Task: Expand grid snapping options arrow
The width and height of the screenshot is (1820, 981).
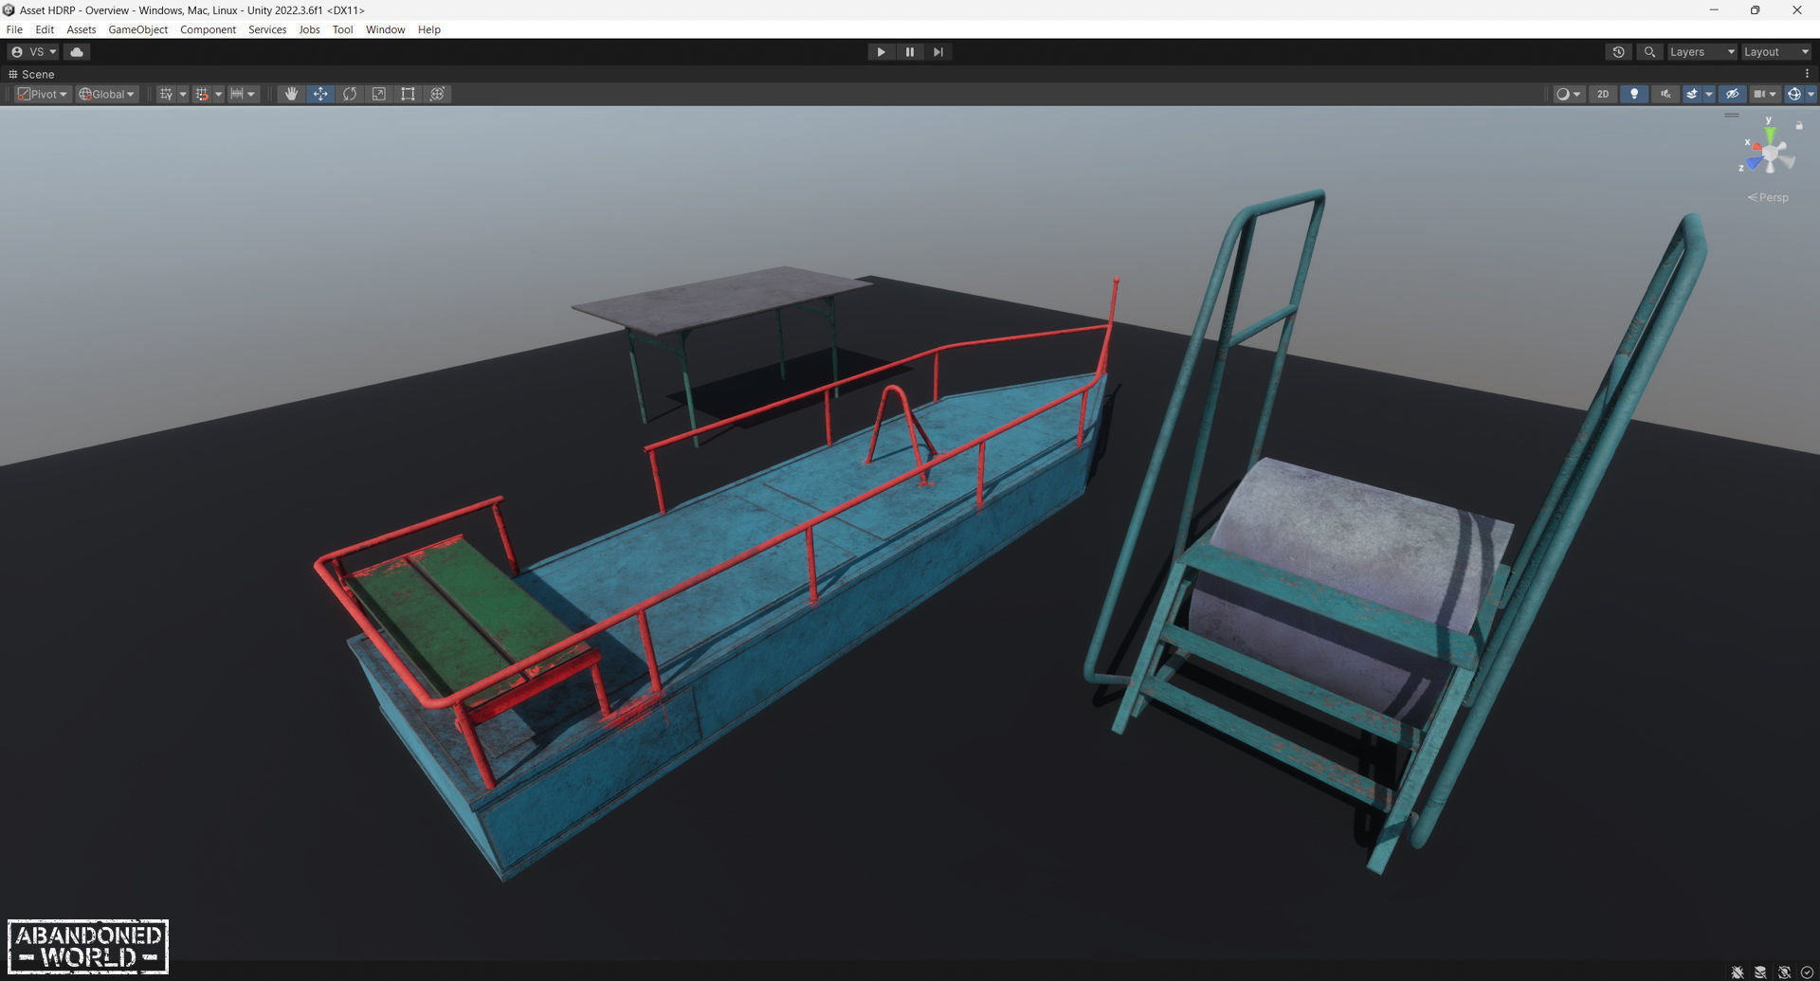Action: [218, 94]
